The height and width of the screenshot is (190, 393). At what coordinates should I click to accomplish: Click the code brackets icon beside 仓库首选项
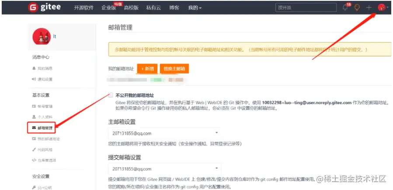tap(34, 160)
